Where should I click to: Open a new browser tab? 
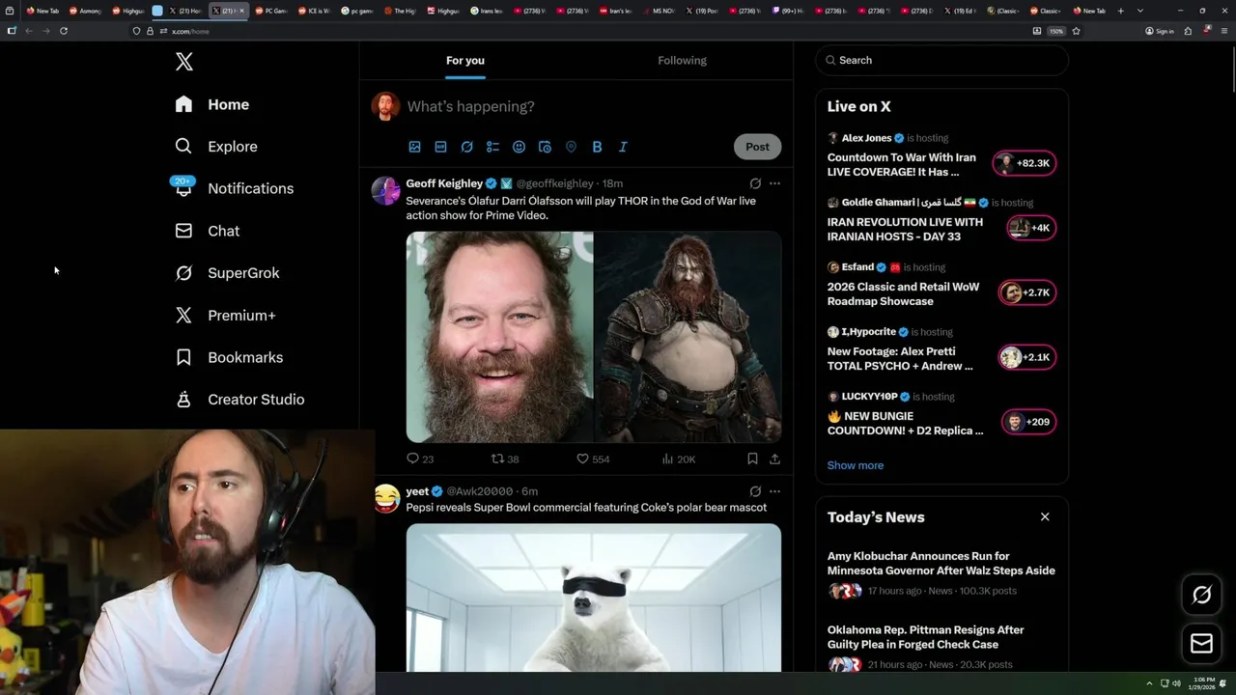coord(1121,11)
